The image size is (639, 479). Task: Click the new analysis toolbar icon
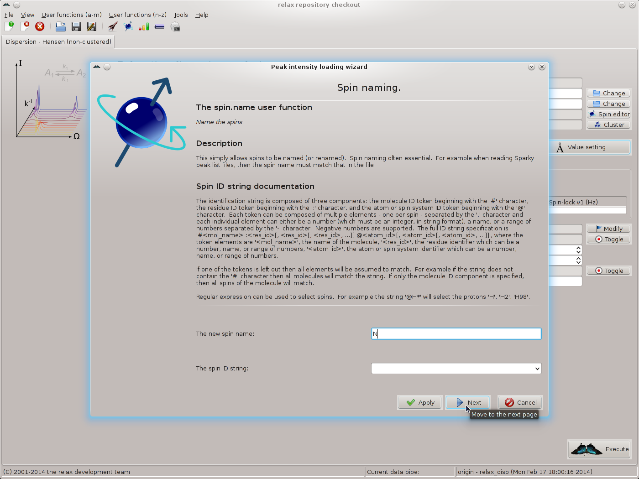pos(9,26)
